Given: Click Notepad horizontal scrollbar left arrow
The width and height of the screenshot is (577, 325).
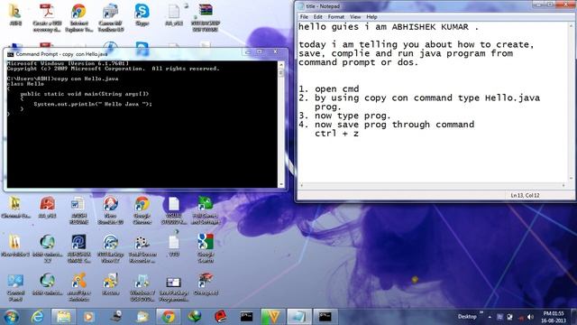Looking at the screenshot, I should [x=302, y=186].
